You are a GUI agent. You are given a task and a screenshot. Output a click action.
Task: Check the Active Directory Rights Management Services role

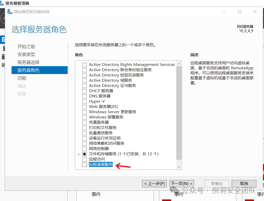click(84, 65)
